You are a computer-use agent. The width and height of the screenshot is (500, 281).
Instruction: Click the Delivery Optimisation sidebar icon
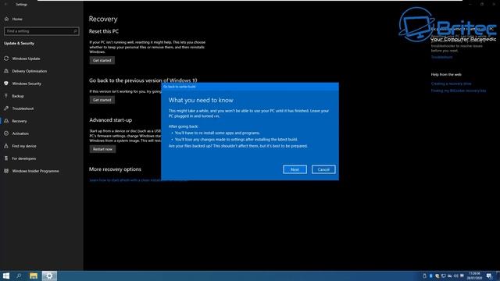click(x=6, y=71)
